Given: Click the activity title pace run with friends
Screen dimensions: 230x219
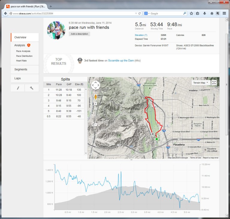Looking at the screenshot, I should [x=89, y=28].
